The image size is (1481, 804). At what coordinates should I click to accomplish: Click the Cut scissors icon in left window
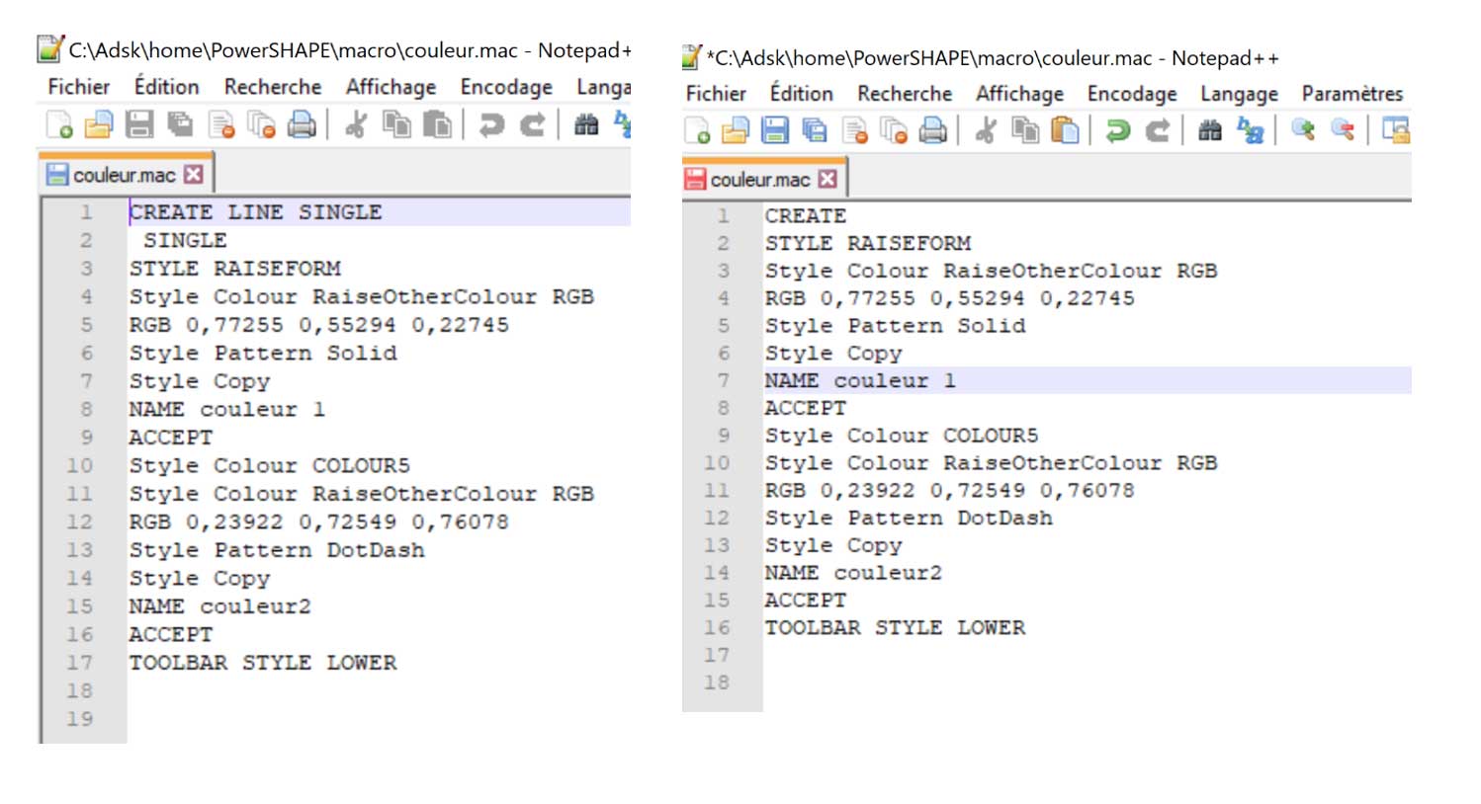tap(356, 124)
